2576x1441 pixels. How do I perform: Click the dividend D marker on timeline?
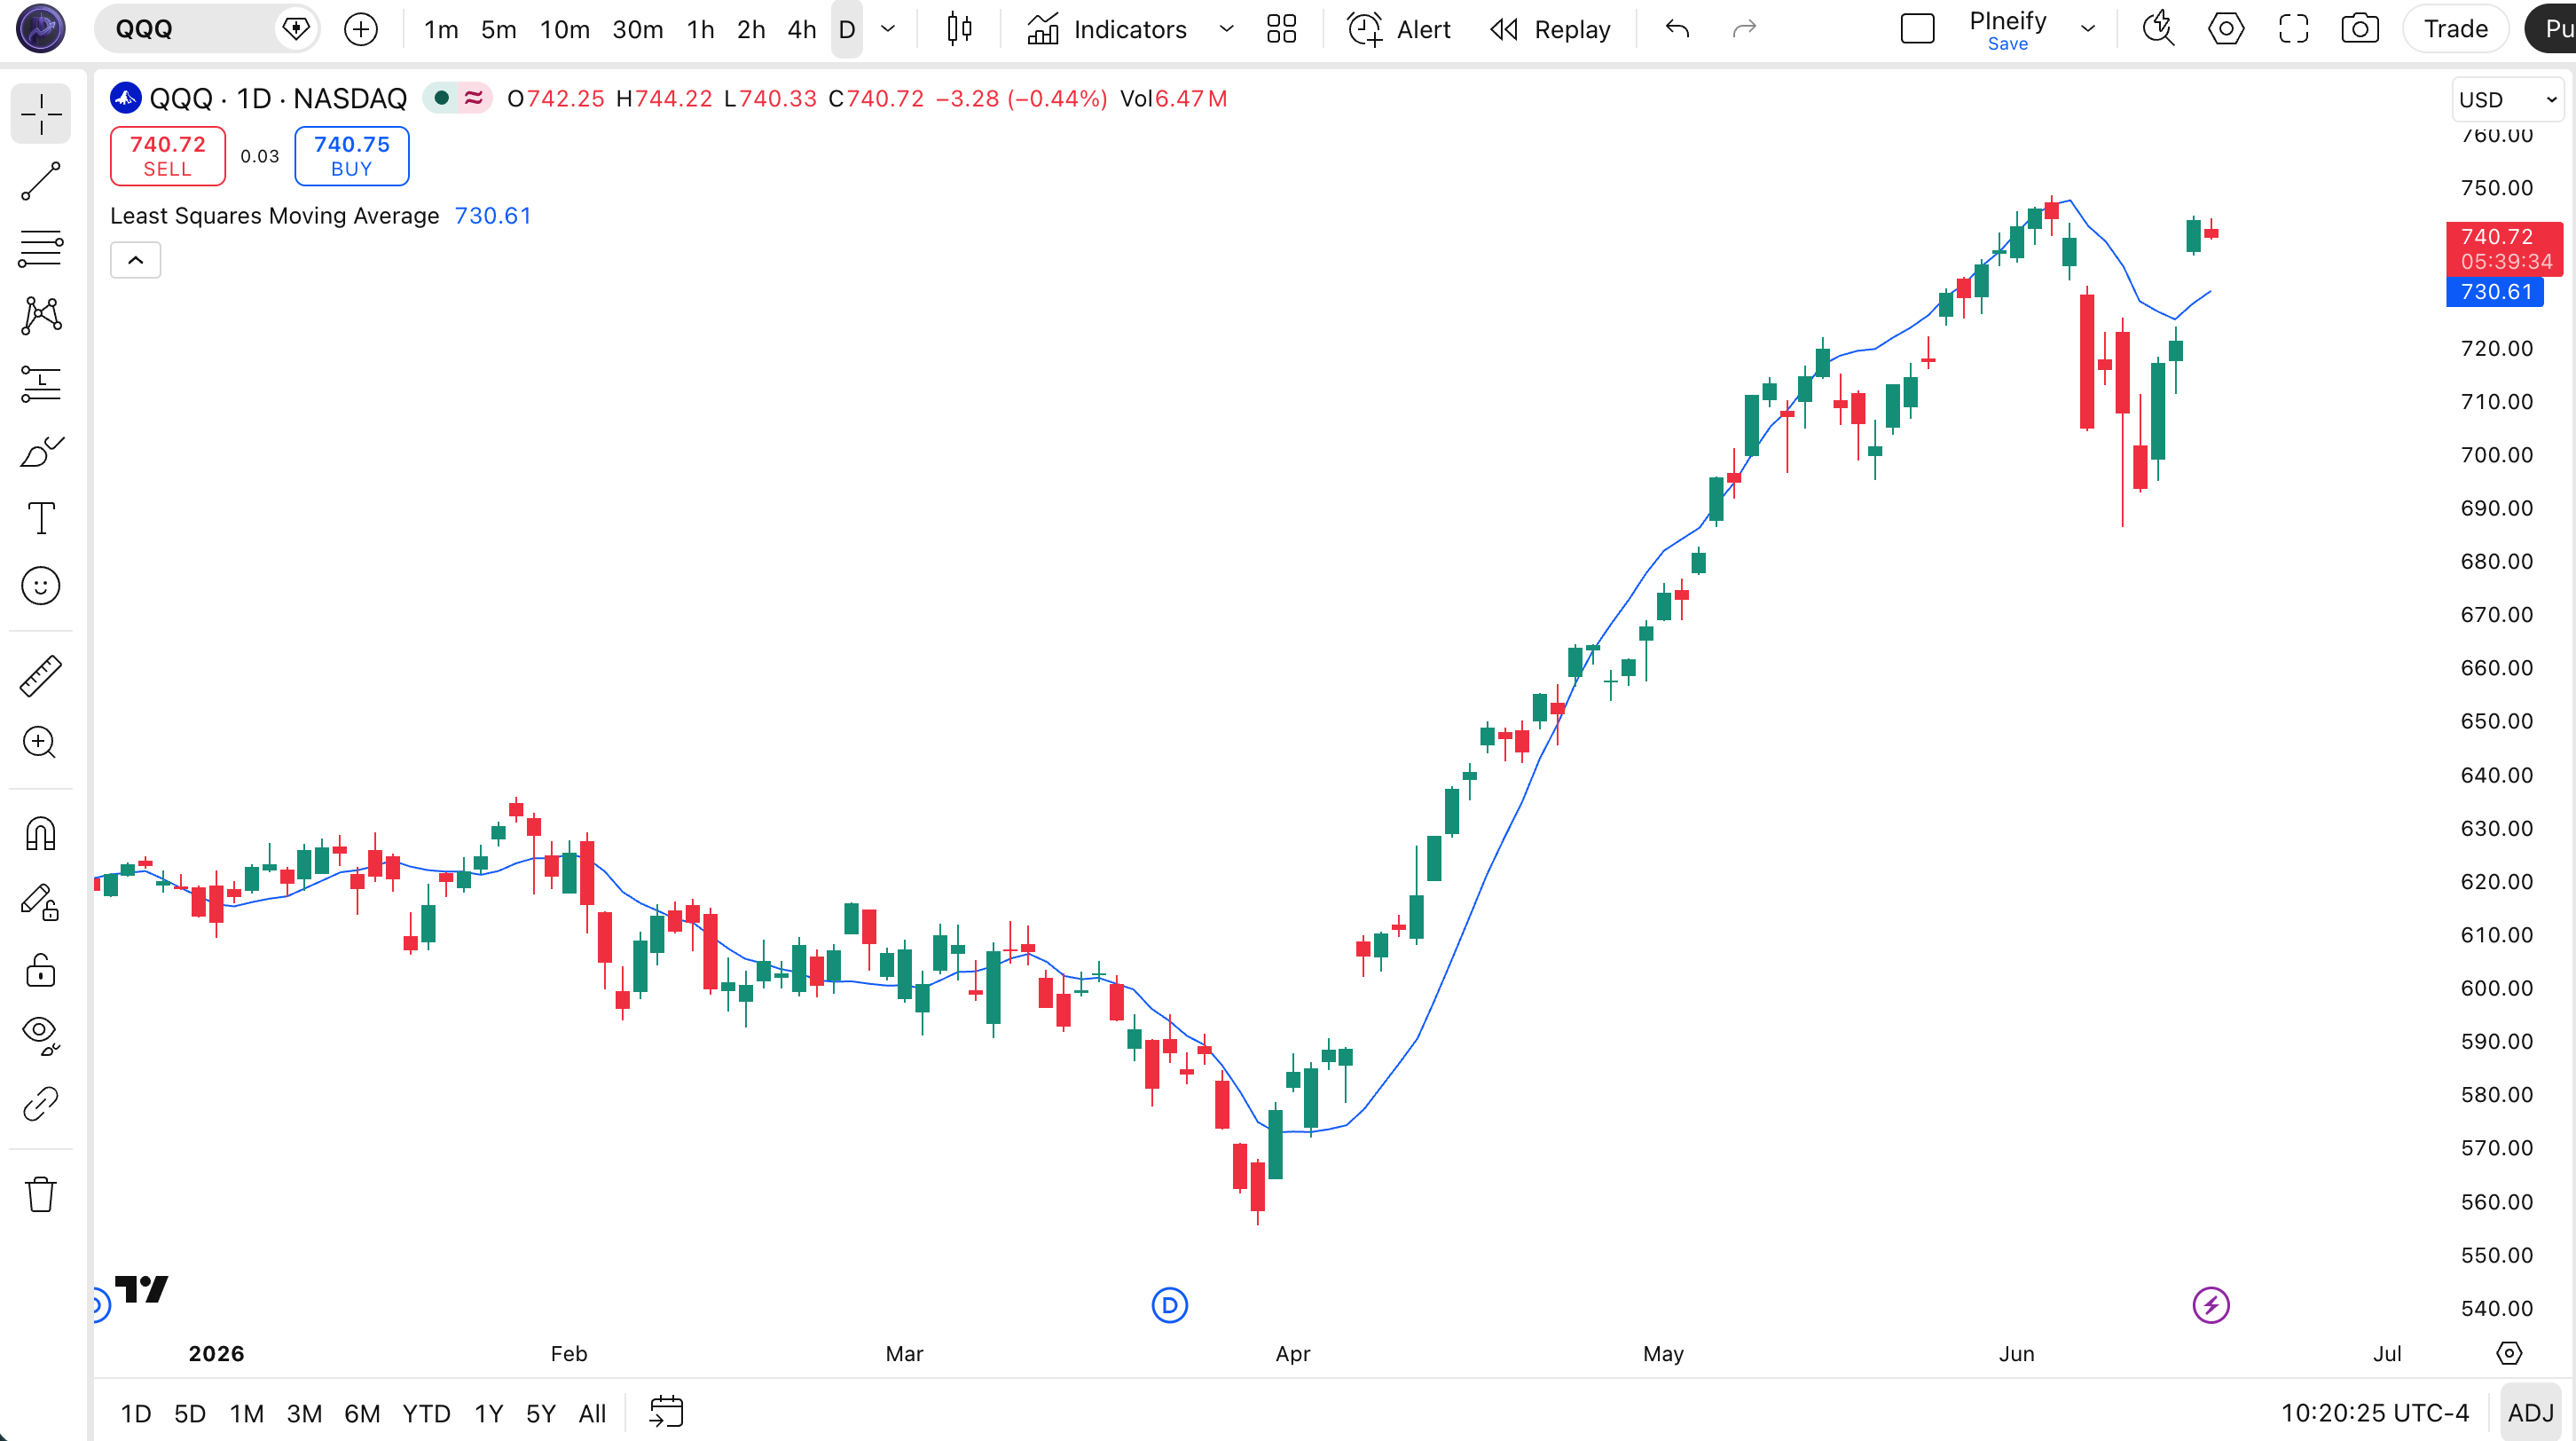1169,1305
